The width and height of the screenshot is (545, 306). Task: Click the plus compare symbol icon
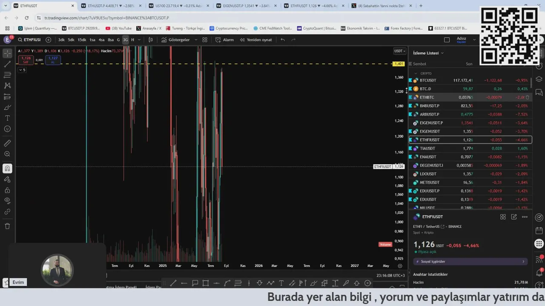48,40
